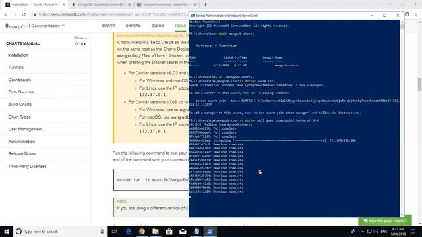Viewport: 422px width, 237px height.
Task: Open Installation in sidebar
Action: pos(18,55)
